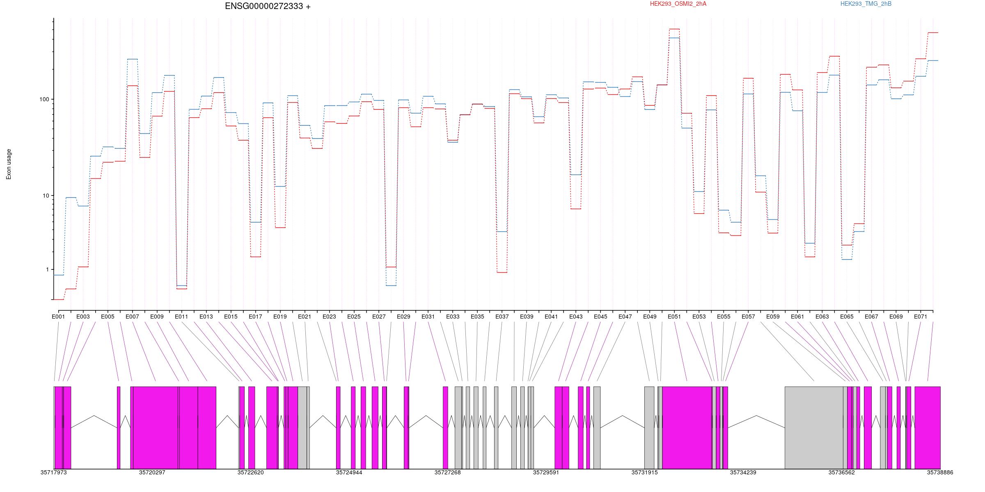Click exon label E051
Image resolution: width=985 pixels, height=492 pixels.
click(x=674, y=317)
